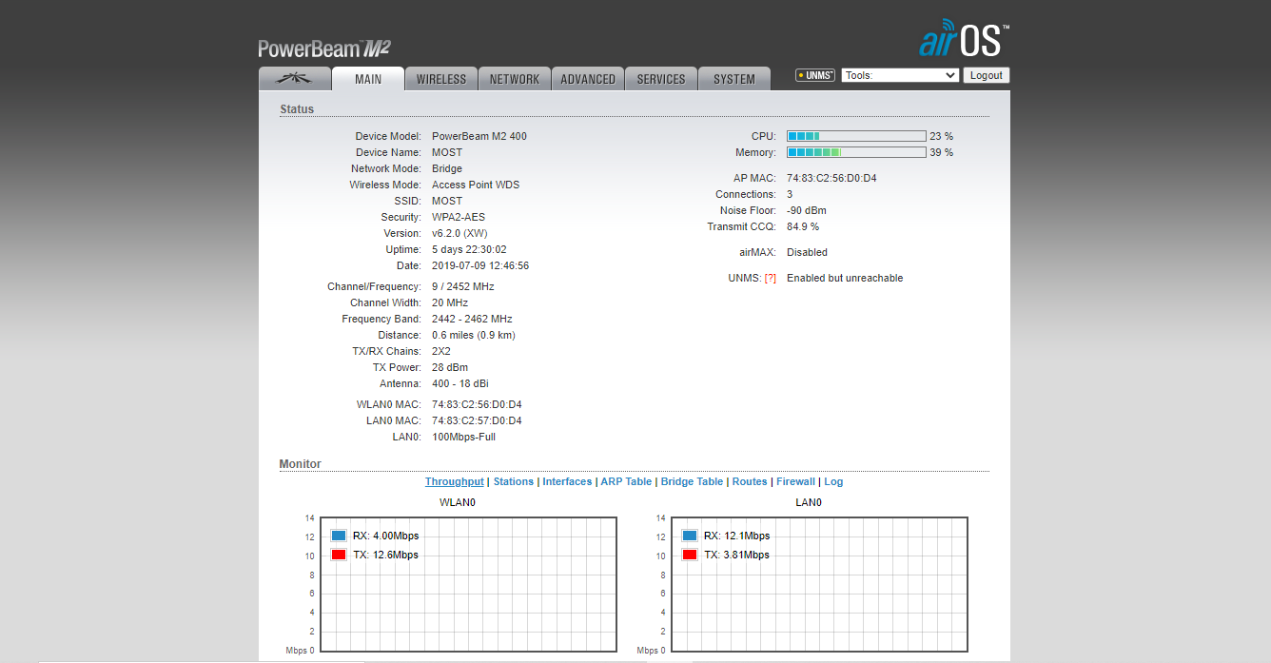Viewport: 1271px width, 663px height.
Task: Open the Tools dropdown
Action: (900, 75)
